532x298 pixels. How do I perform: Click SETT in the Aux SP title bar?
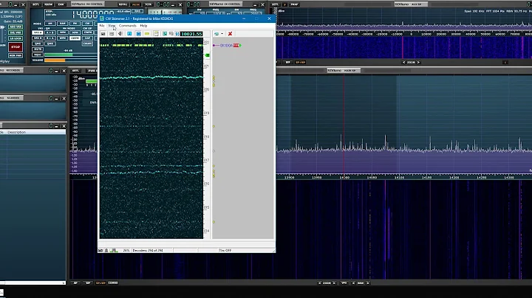coord(276,4)
